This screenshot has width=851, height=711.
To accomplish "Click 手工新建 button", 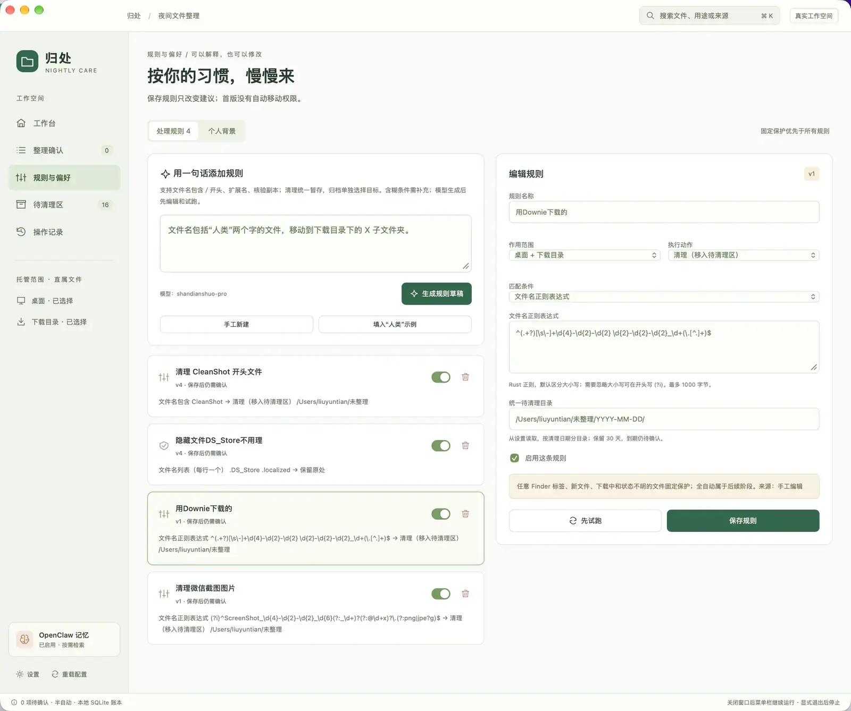I will 237,325.
